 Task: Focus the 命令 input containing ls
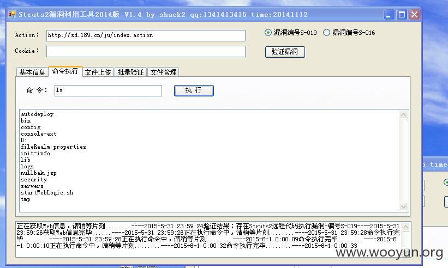click(x=108, y=90)
